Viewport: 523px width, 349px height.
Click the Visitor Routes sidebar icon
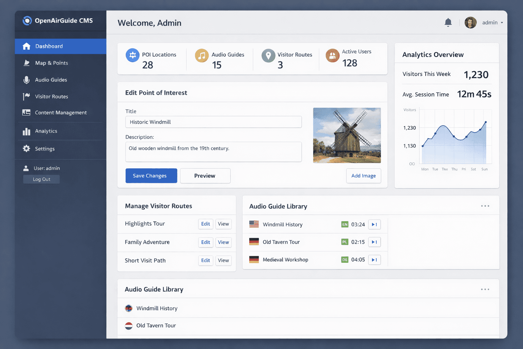pyautogui.click(x=27, y=96)
